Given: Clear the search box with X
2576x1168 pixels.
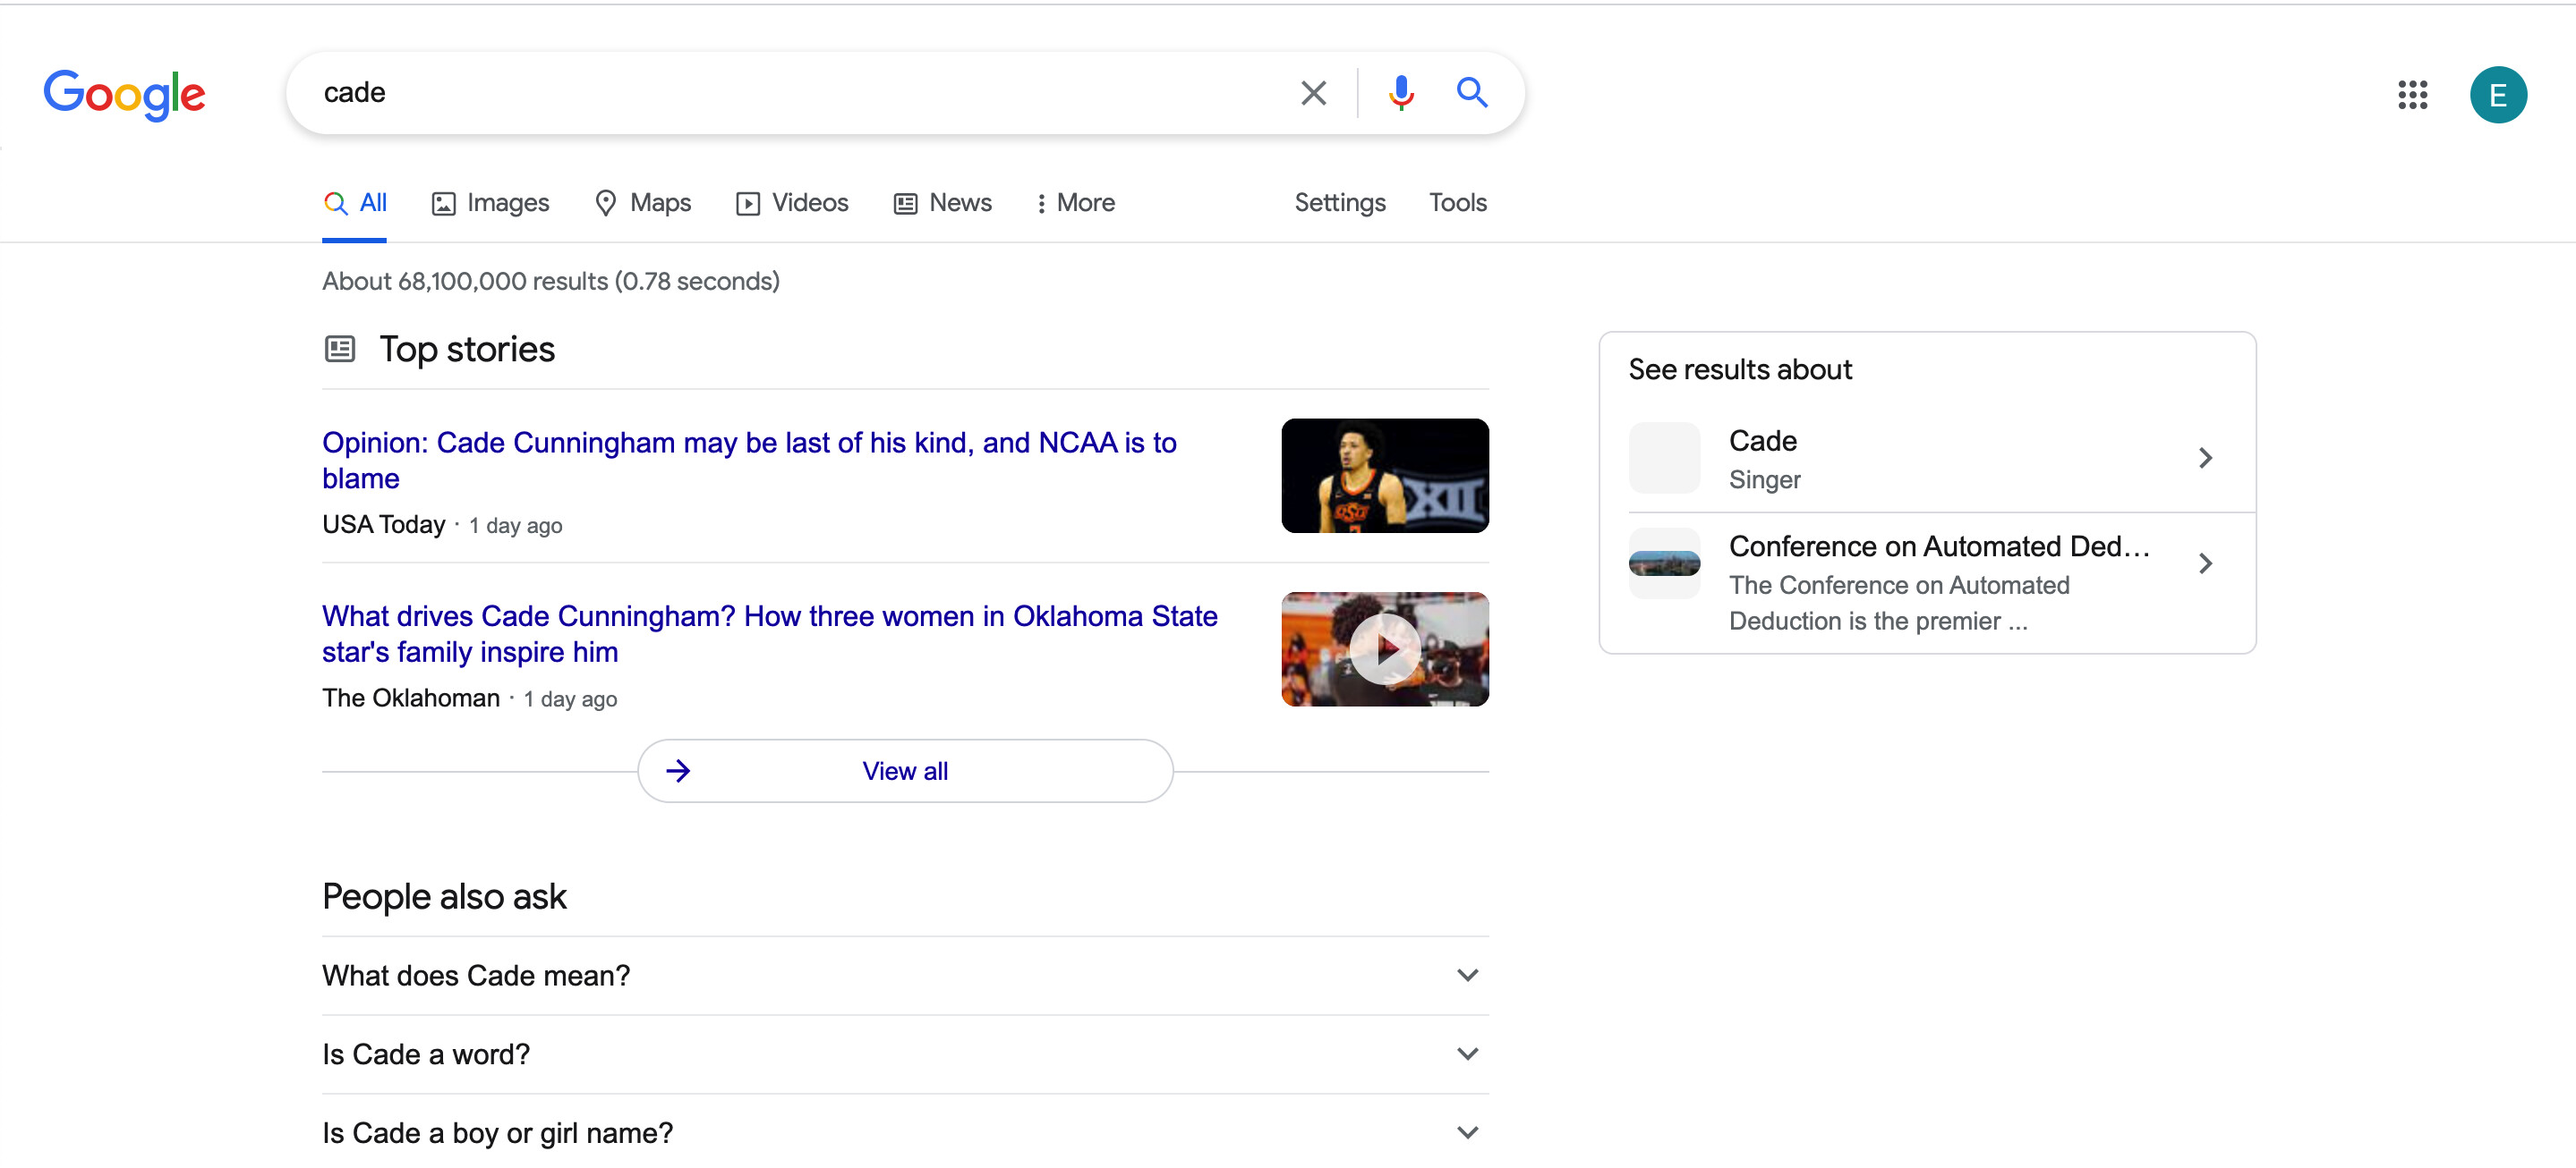Looking at the screenshot, I should (x=1313, y=93).
